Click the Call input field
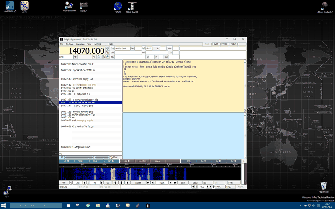This screenshot has height=209, width=335. point(128,53)
